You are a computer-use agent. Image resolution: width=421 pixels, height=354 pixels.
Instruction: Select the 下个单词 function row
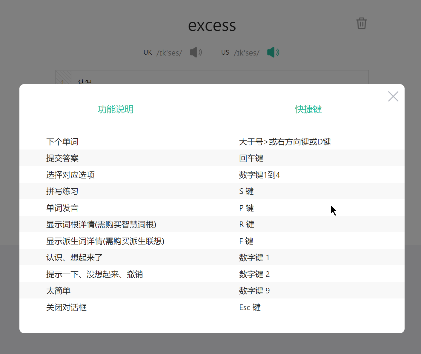[62, 142]
